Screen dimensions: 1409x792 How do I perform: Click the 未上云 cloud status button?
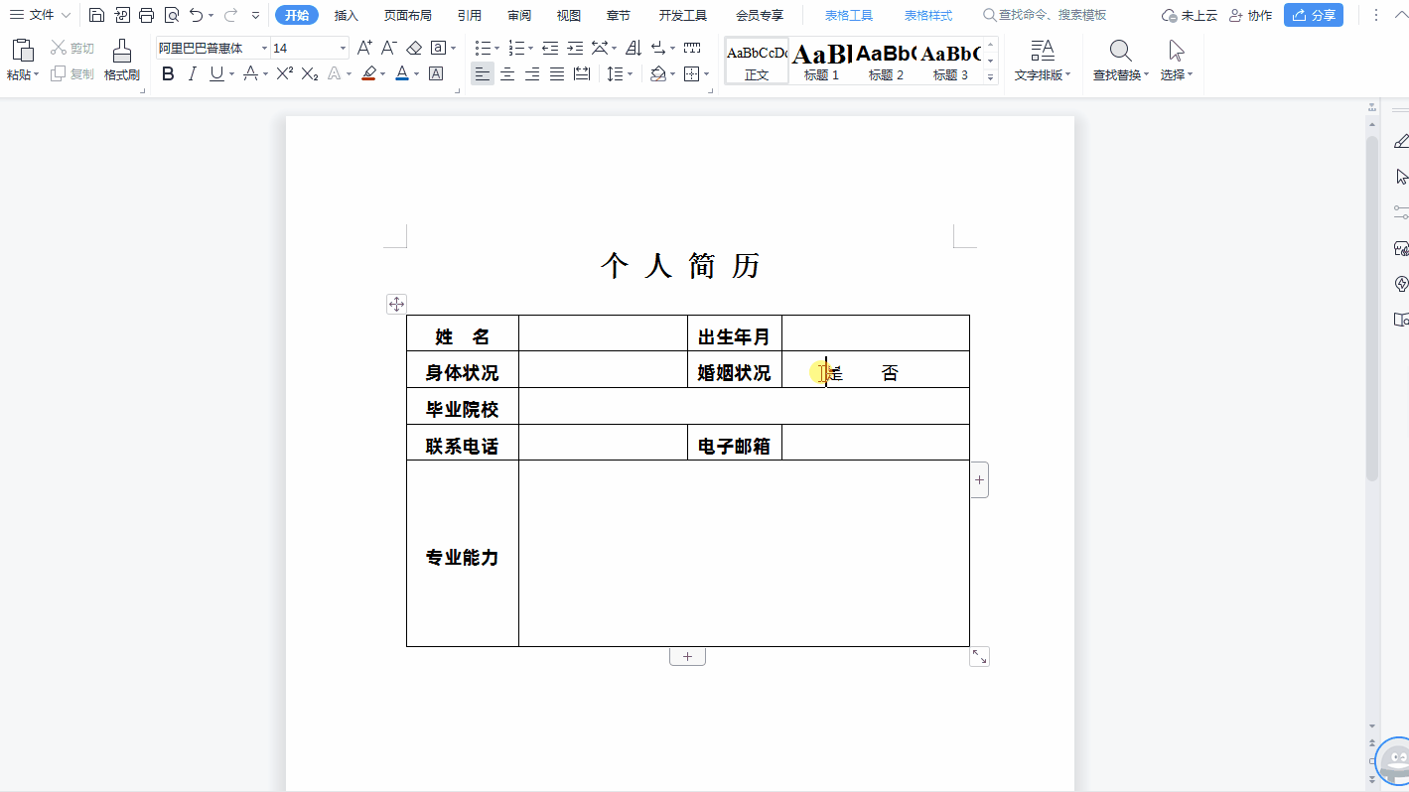(x=1190, y=15)
